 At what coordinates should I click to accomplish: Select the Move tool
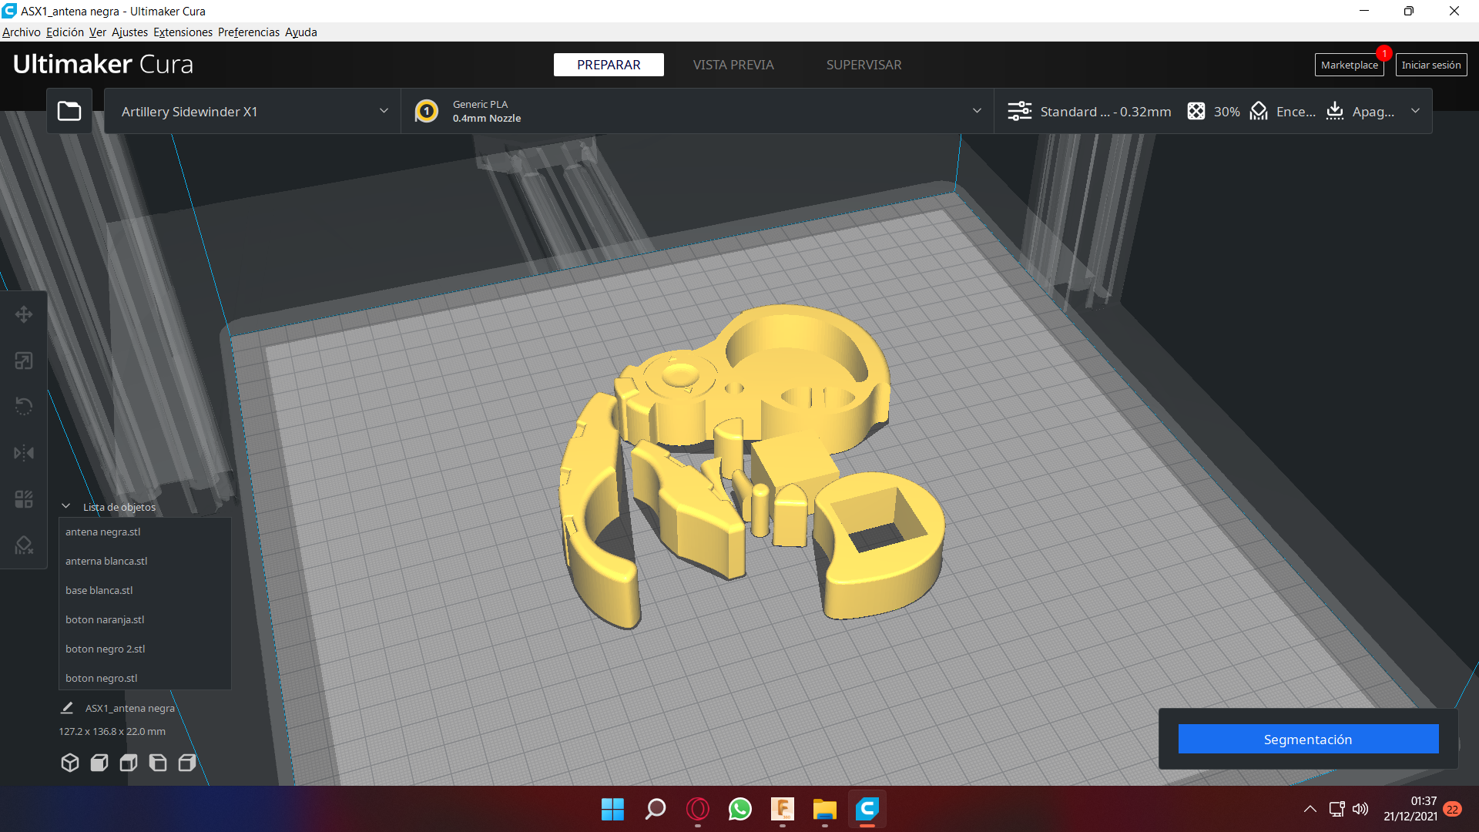click(24, 314)
